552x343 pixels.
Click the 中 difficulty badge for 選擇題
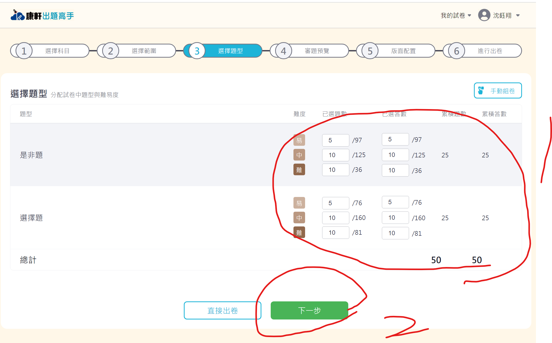pos(299,218)
